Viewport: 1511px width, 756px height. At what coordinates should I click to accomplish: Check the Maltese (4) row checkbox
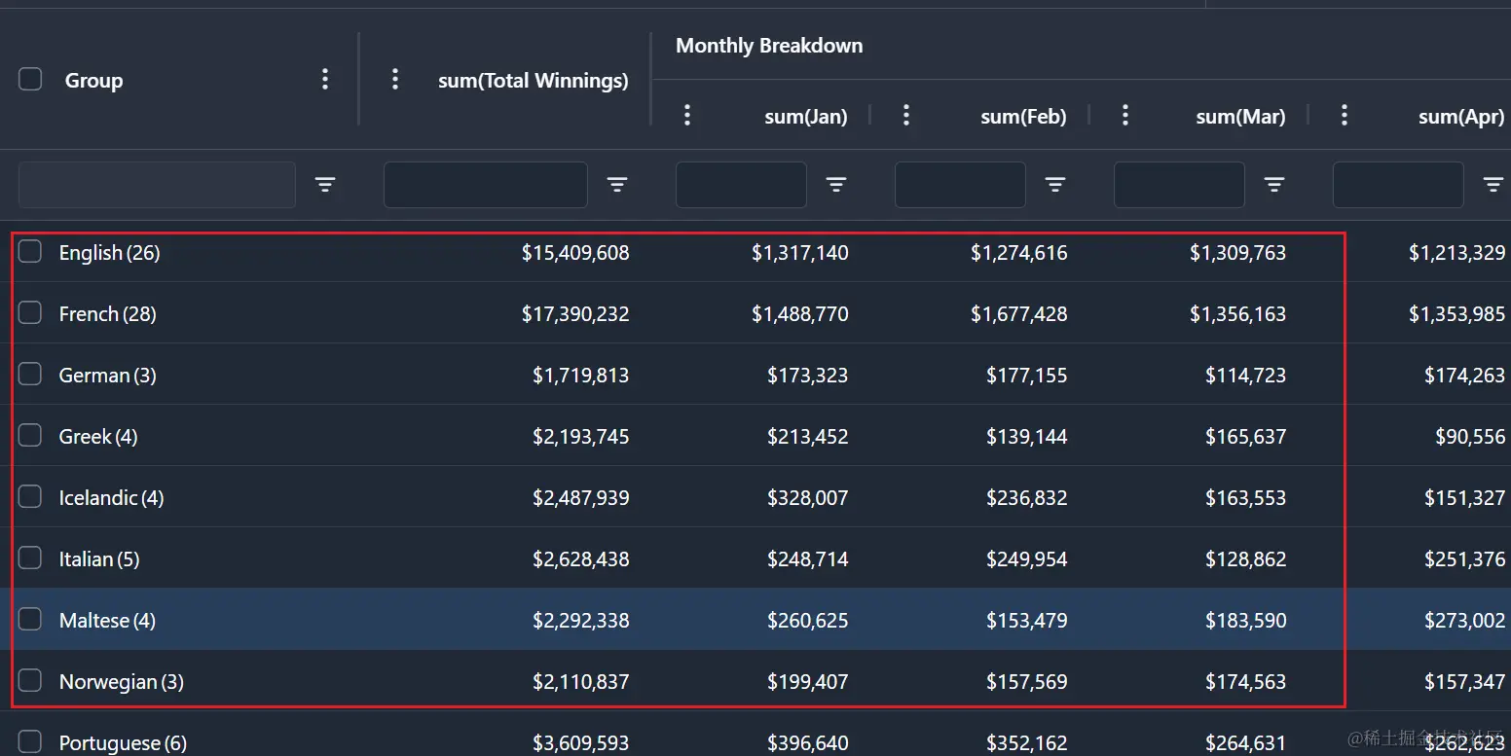pos(30,620)
